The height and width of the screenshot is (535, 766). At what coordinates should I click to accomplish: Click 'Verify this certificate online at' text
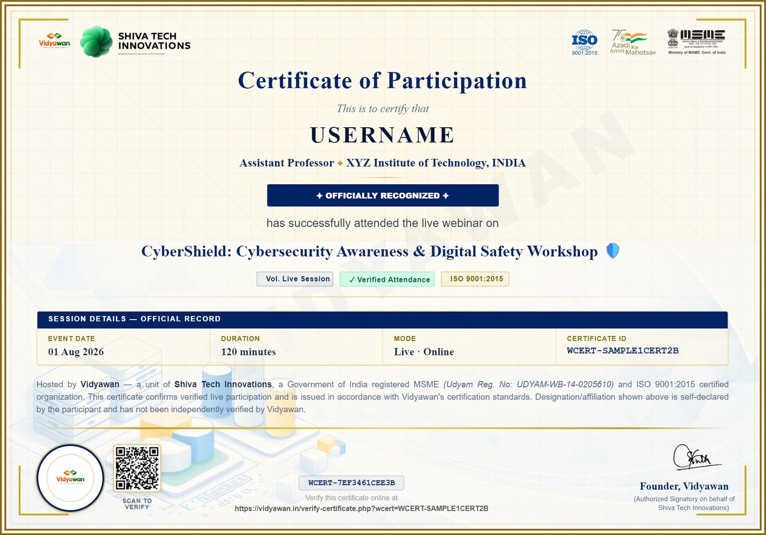[351, 498]
